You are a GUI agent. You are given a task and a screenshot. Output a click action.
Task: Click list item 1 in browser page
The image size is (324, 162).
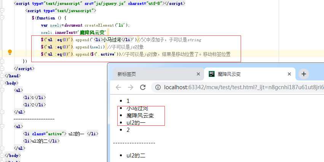pos(128,101)
